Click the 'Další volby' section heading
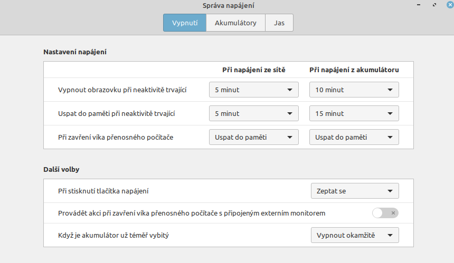Viewport: 454px width, 263px height. point(61,170)
